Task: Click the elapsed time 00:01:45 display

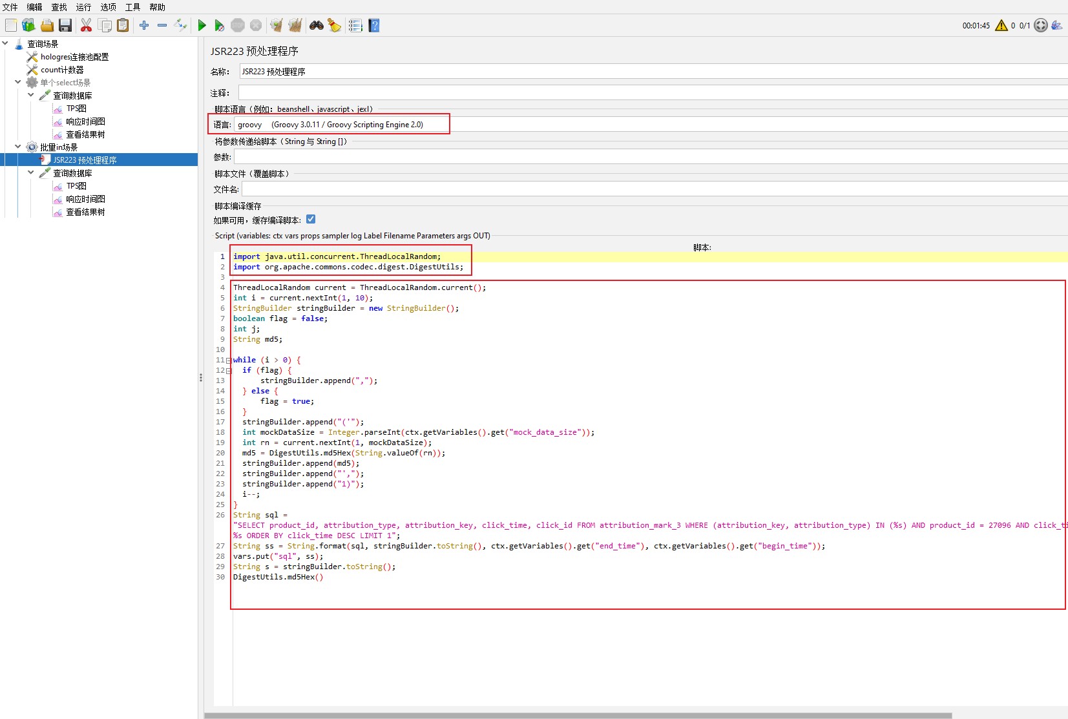Action: point(976,26)
